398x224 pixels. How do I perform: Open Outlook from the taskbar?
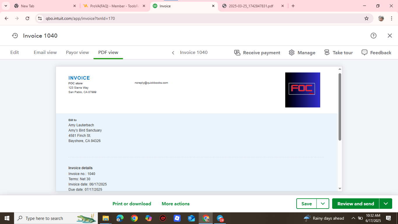[191, 218]
